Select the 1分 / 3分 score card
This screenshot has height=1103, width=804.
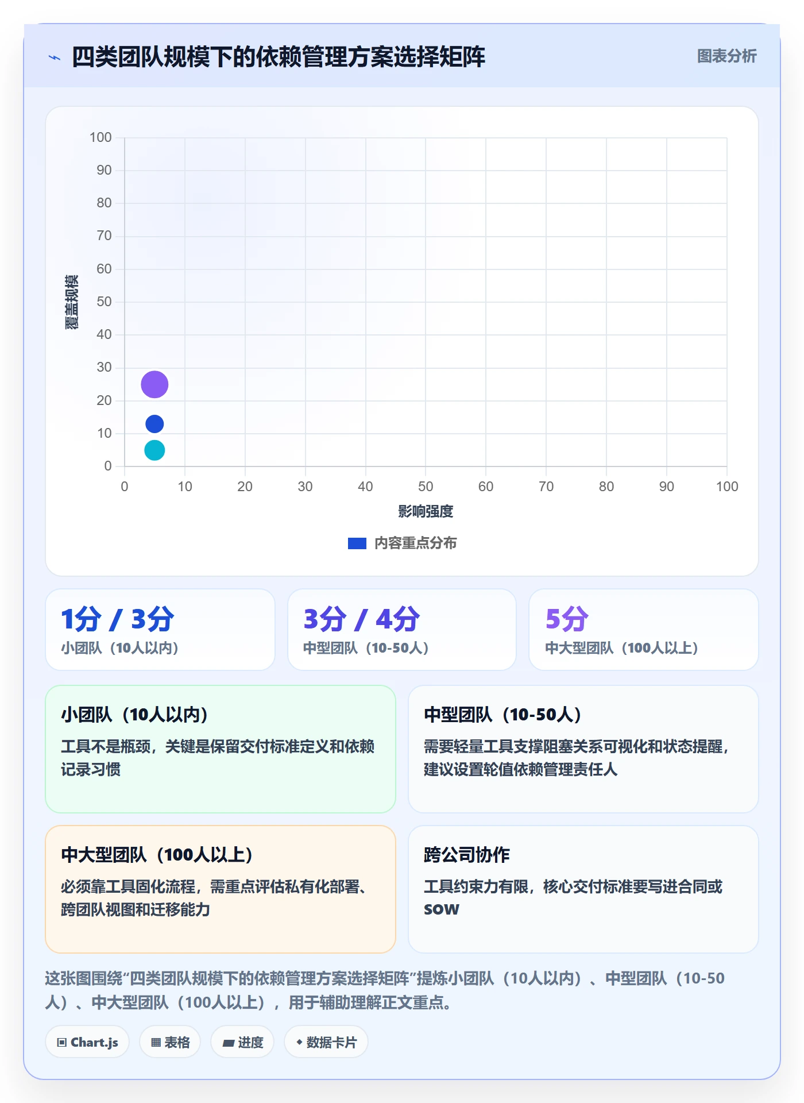(x=160, y=630)
